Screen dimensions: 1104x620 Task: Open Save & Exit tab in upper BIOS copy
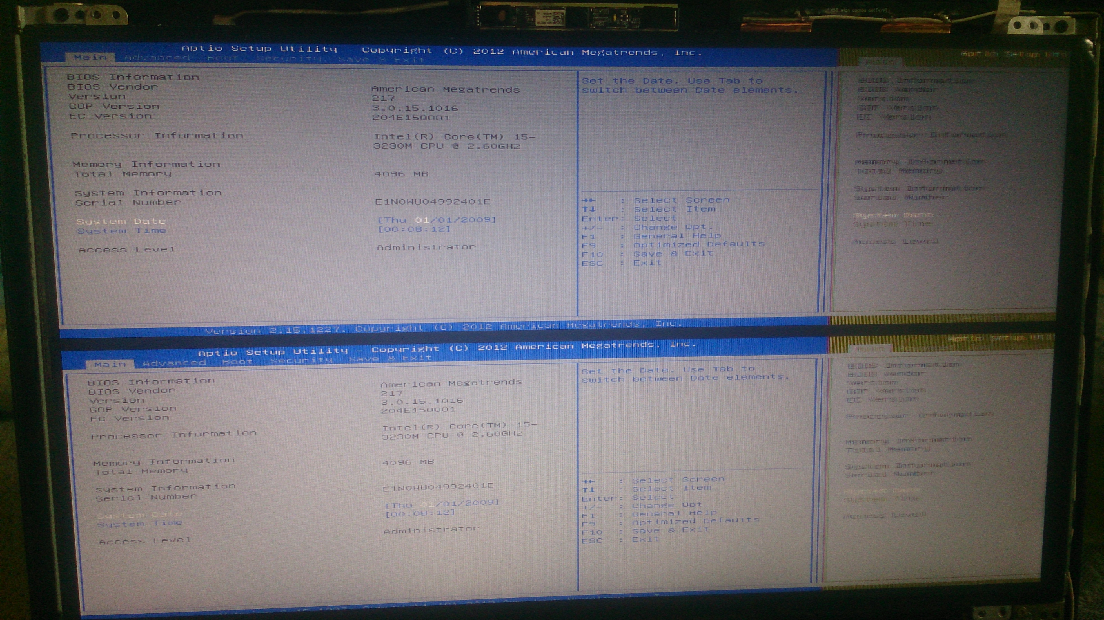click(381, 60)
